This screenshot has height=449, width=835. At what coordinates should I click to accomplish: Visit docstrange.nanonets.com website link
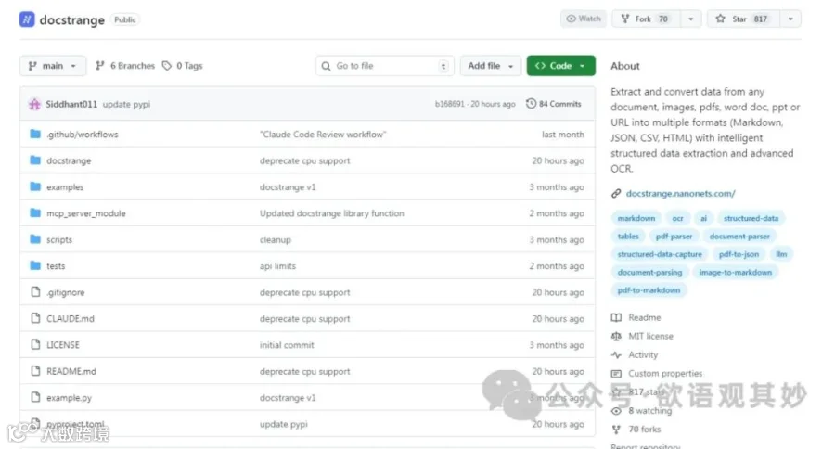pos(681,193)
